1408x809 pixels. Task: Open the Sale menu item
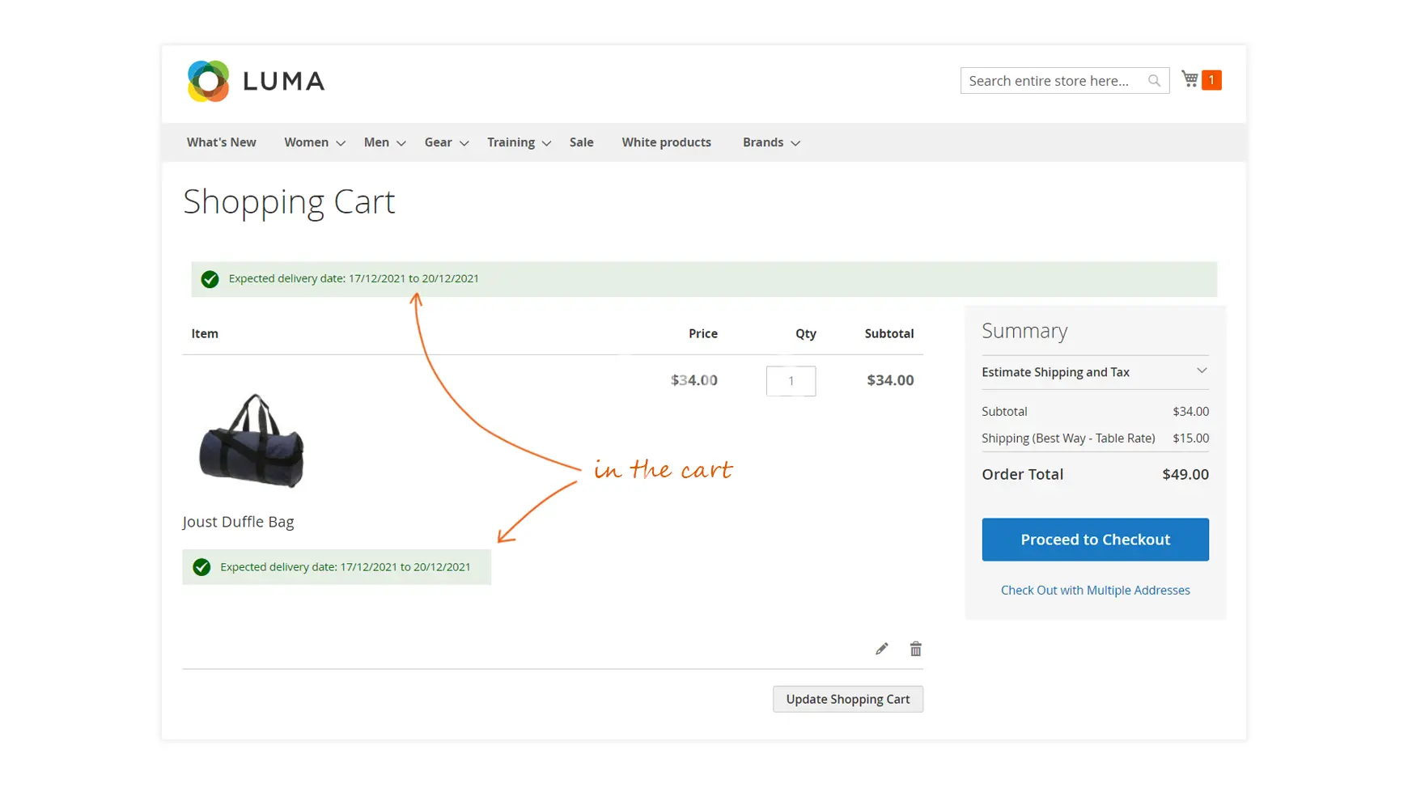(581, 142)
